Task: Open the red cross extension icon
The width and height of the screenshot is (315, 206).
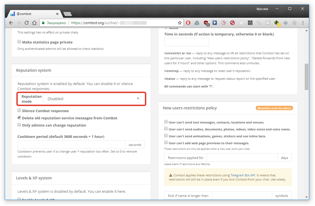Action: point(223,23)
